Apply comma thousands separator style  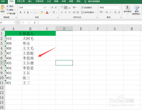pos(110,12)
